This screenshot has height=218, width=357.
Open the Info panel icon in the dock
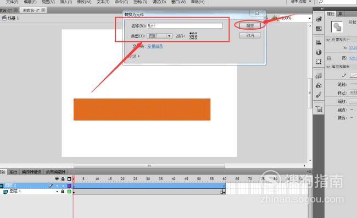(x=319, y=52)
